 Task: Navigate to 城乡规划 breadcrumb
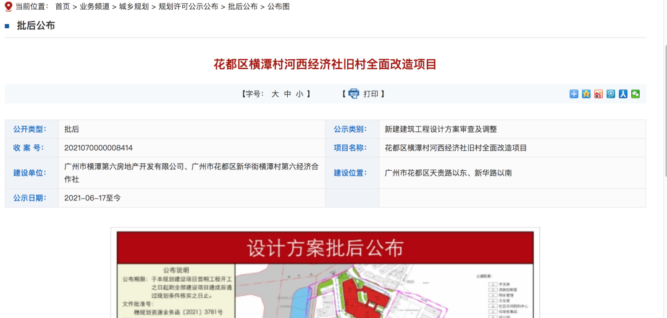[x=134, y=7]
